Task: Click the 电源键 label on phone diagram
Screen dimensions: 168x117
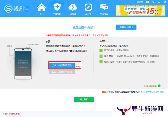Action: (36, 44)
